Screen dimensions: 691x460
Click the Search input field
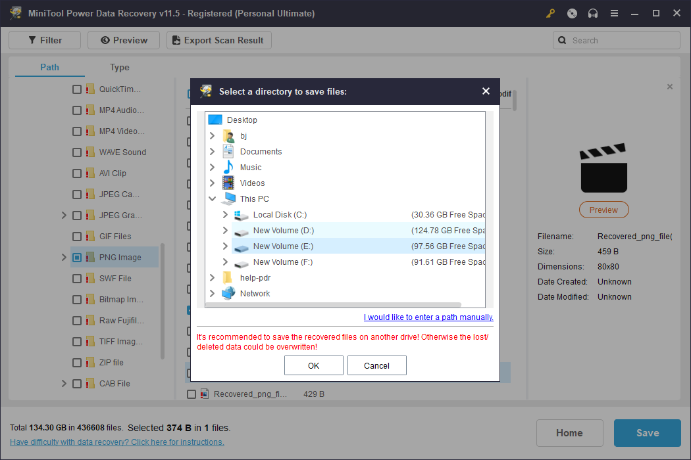(x=617, y=40)
